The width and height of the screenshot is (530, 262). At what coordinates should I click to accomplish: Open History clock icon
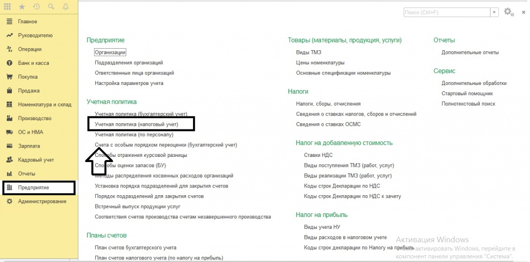(x=36, y=7)
